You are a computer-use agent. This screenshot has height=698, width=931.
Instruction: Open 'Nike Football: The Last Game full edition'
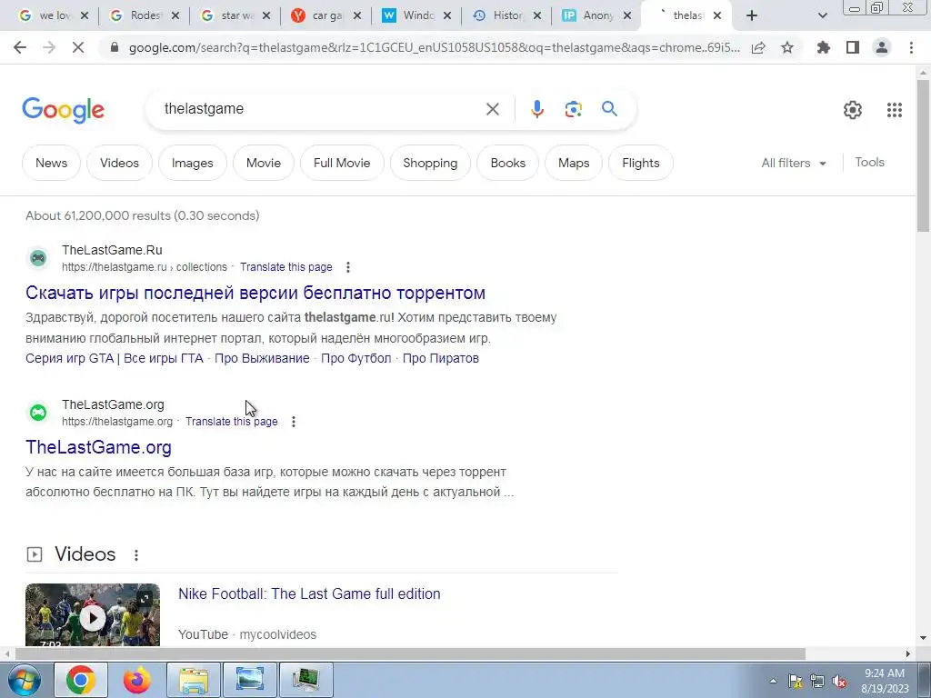[x=309, y=593]
